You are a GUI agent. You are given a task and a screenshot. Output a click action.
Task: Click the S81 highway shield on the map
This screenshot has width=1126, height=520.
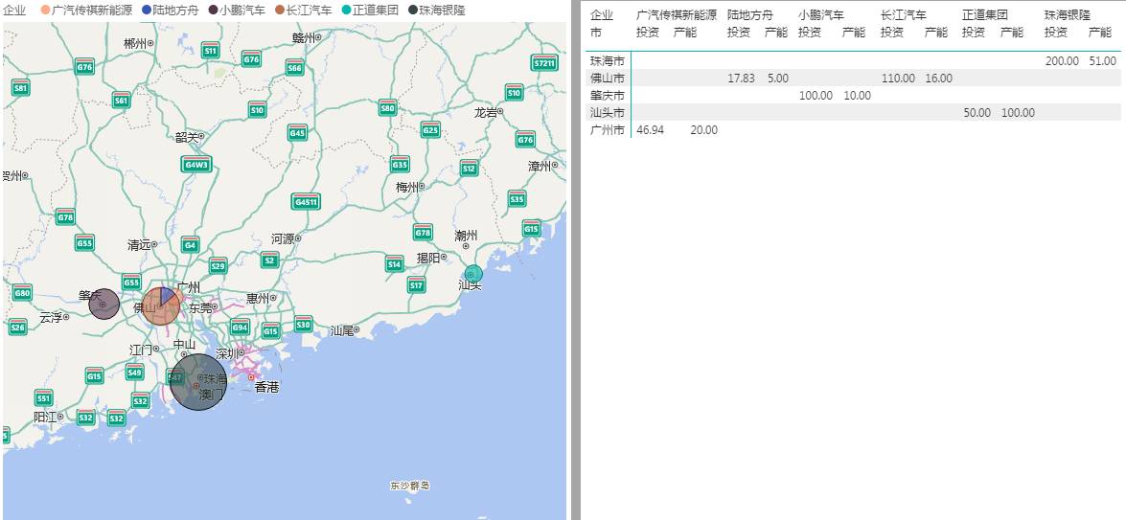tap(21, 88)
